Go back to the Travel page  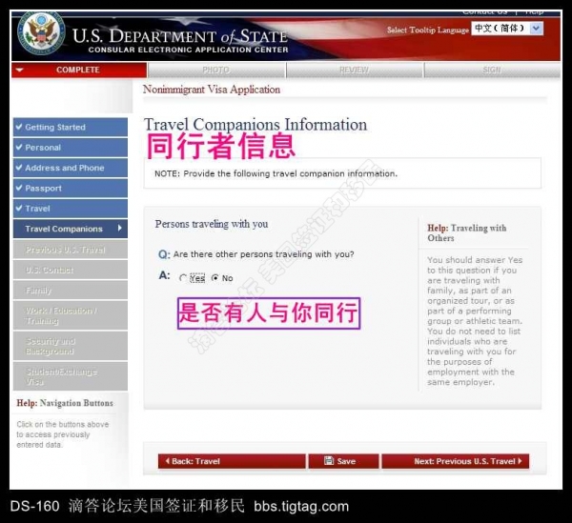coord(232,461)
